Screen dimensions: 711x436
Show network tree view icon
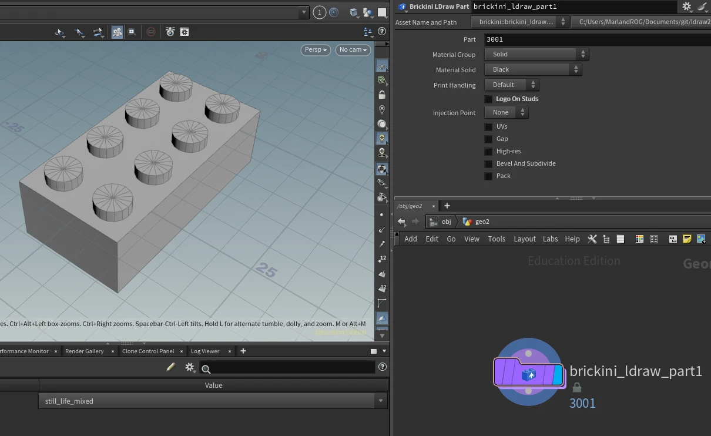(606, 239)
